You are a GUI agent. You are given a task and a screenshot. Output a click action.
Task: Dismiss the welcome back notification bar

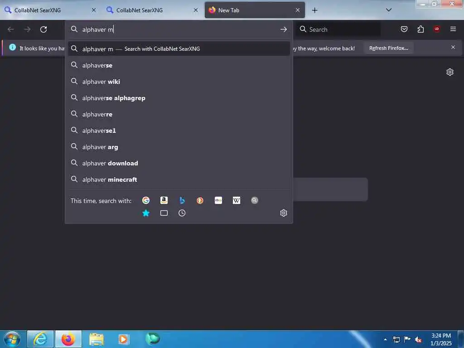453,47
